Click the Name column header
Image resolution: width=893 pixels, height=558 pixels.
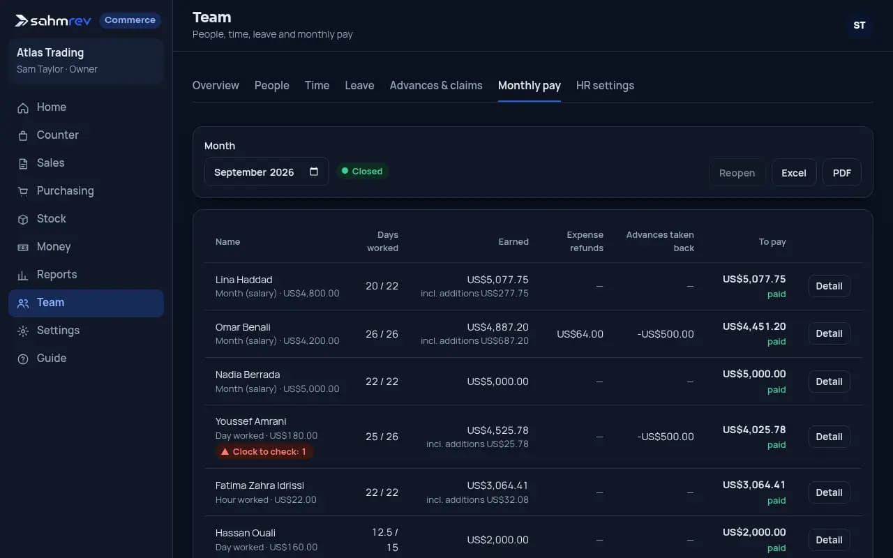(227, 241)
